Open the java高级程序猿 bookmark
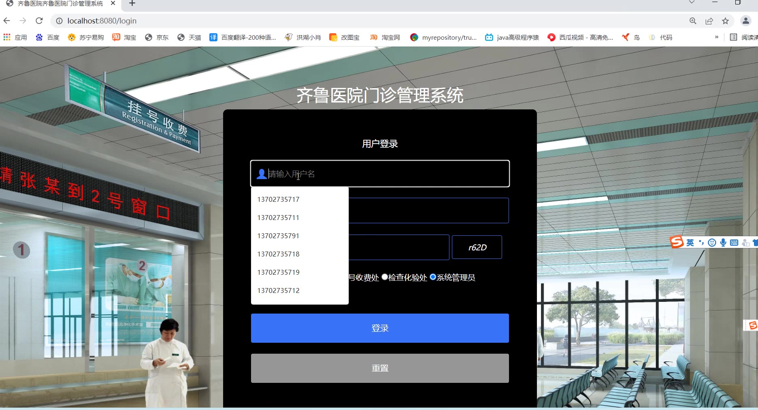The image size is (758, 410). point(512,37)
